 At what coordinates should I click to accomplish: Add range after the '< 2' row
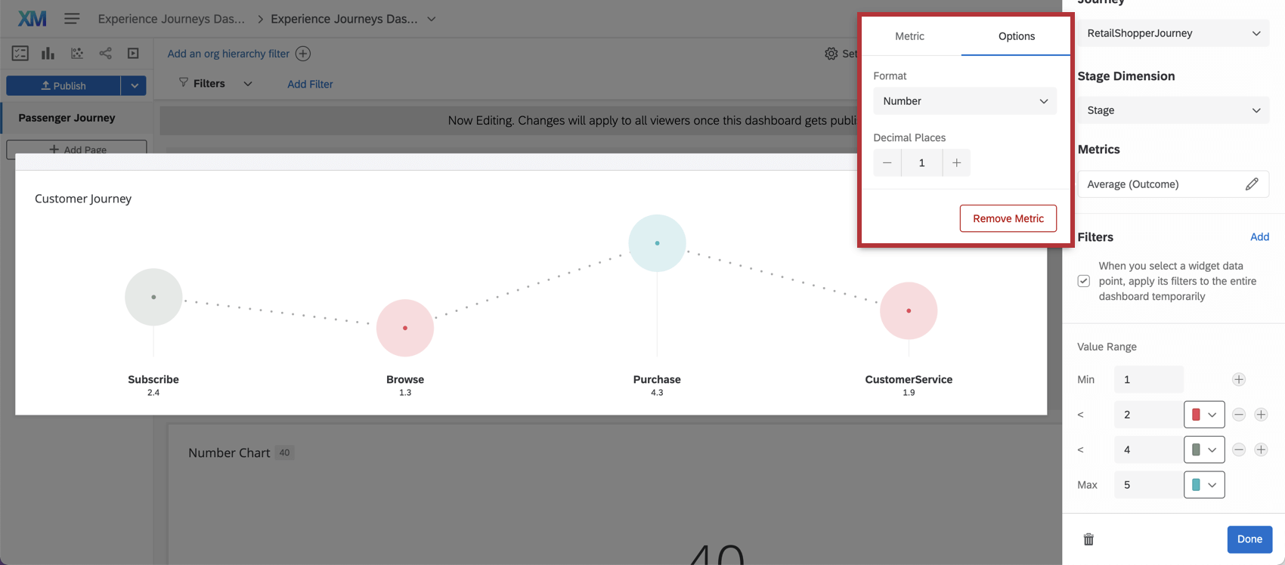(1261, 415)
